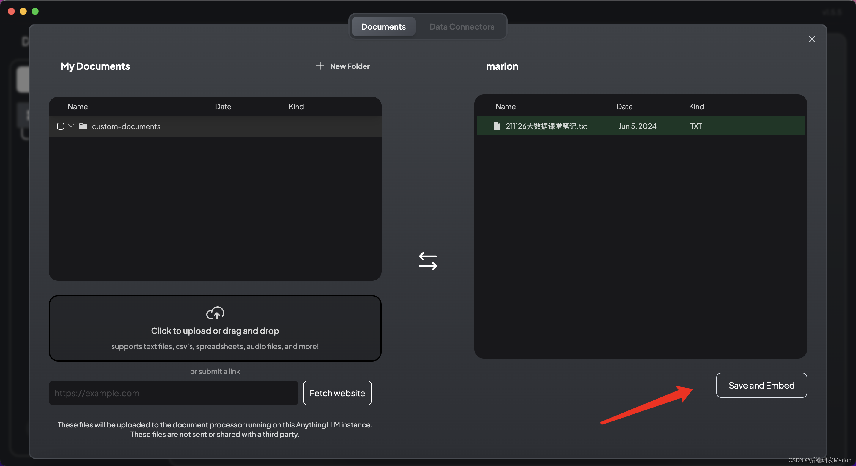Image resolution: width=856 pixels, height=466 pixels.
Task: Click the New Folder label
Action: click(x=350, y=66)
